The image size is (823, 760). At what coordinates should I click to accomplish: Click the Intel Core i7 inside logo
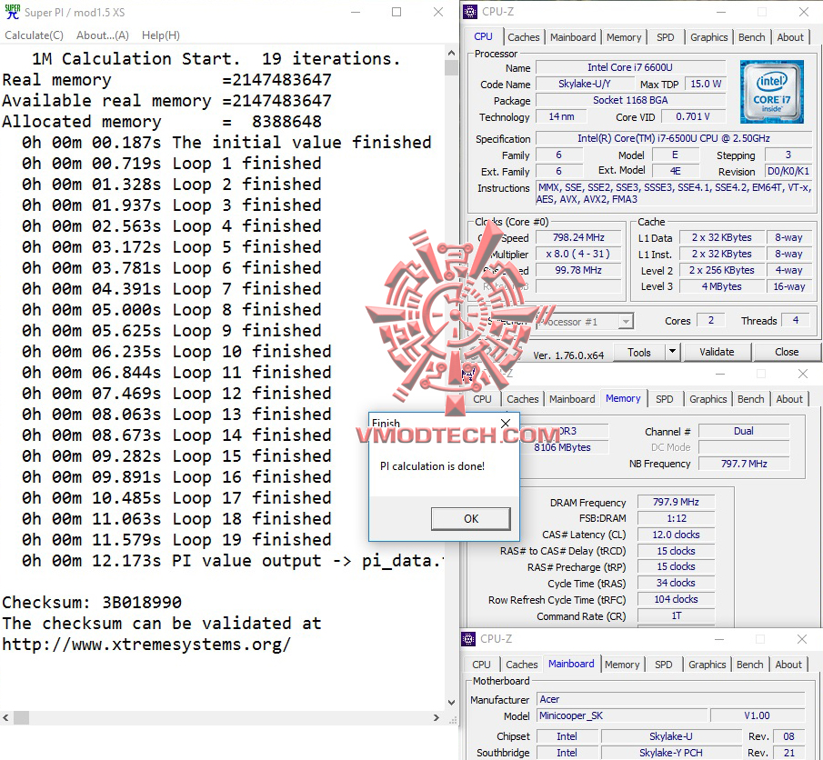(771, 92)
